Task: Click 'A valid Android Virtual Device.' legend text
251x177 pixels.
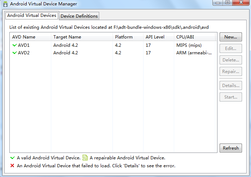Action: click(x=48, y=158)
